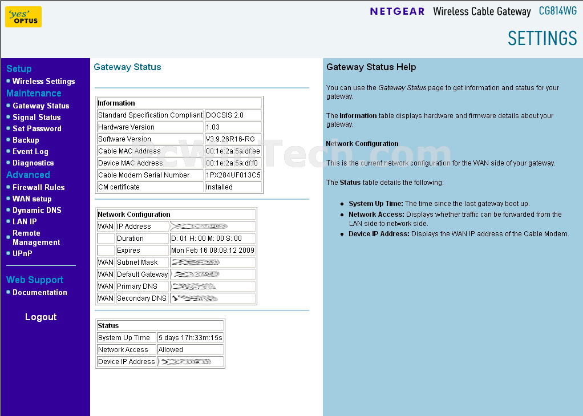The width and height of the screenshot is (583, 416).
Task: Click the Device IP Address label
Action: click(x=127, y=362)
